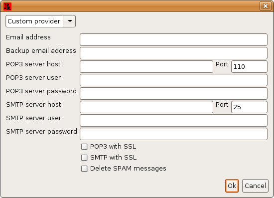The width and height of the screenshot is (274, 198).
Task: Confirm settings with the Ok button
Action: (x=232, y=186)
